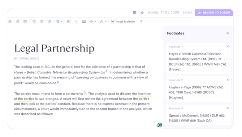Edit Sprout v McConnell footnote text
The image size is (242, 137).
197,118
